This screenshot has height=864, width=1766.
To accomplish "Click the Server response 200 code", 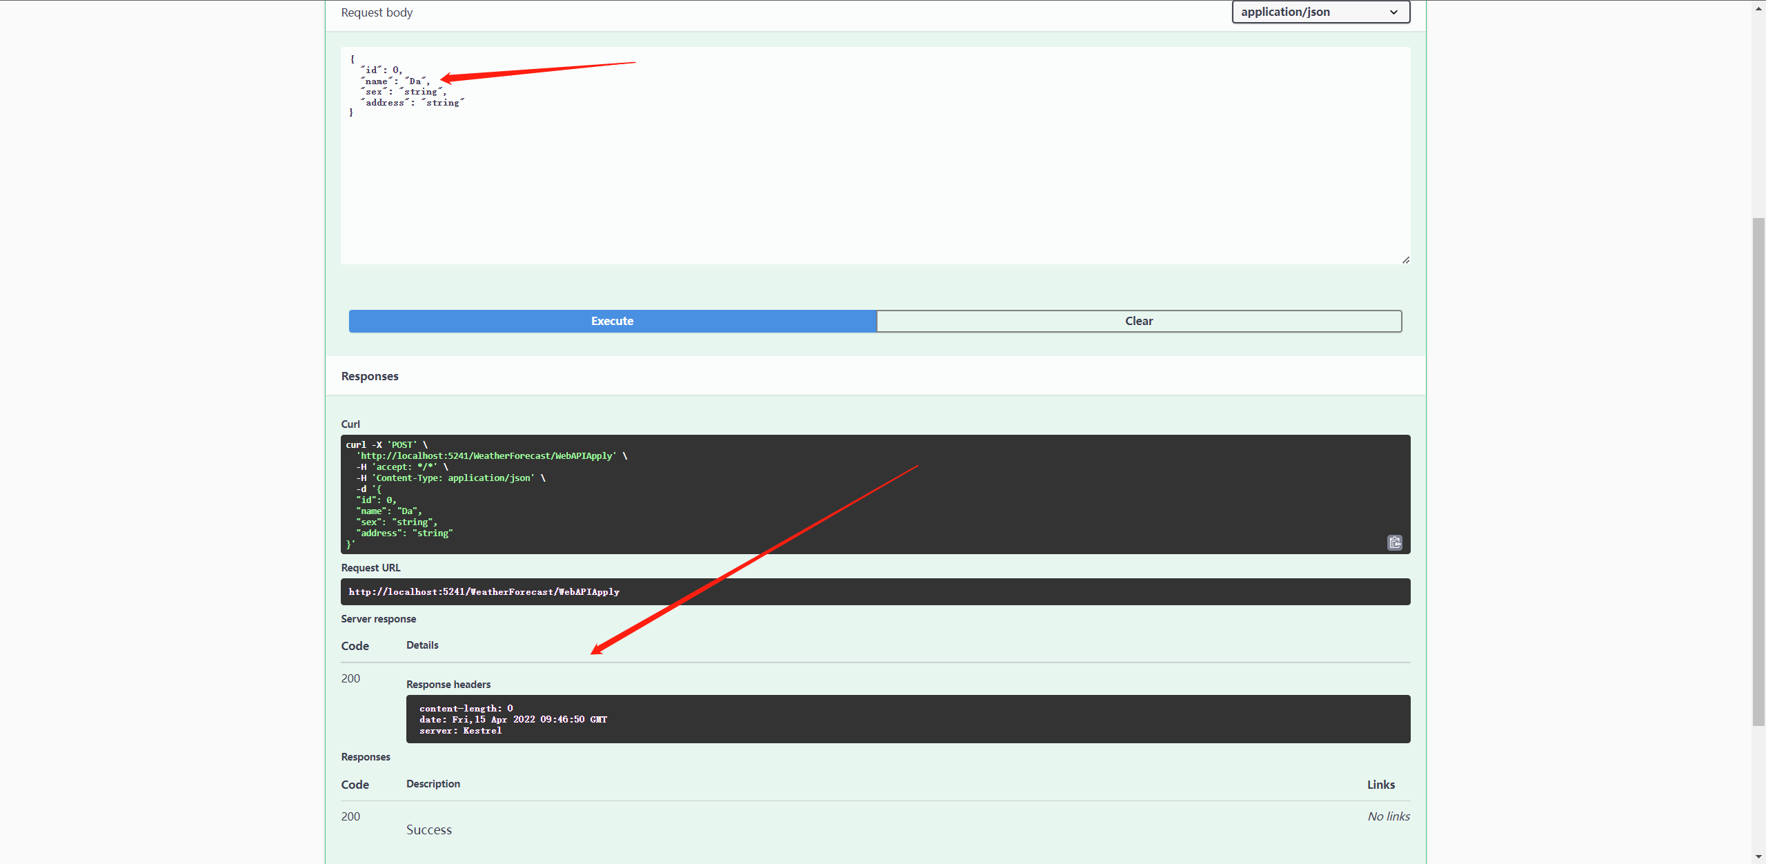I will (350, 678).
